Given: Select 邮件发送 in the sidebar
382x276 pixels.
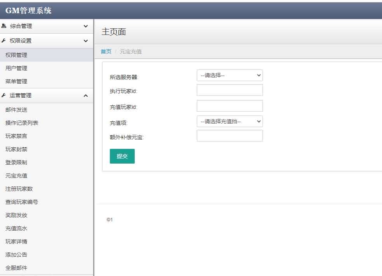Looking at the screenshot, I should click(17, 109).
